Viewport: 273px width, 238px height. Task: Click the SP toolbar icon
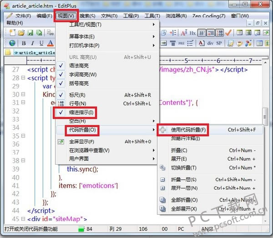pos(219,43)
